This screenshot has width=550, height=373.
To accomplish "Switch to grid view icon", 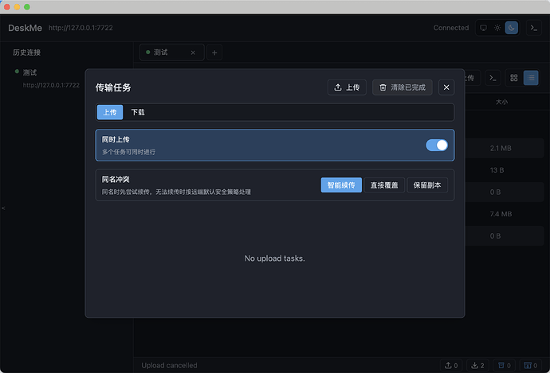I will [513, 78].
